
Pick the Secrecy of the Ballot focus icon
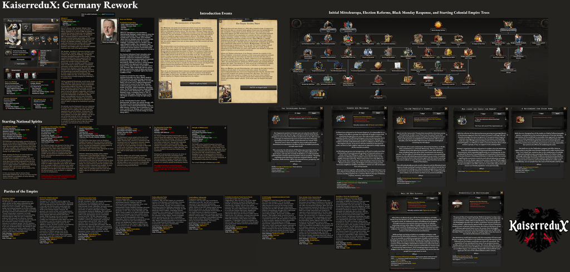point(388,52)
